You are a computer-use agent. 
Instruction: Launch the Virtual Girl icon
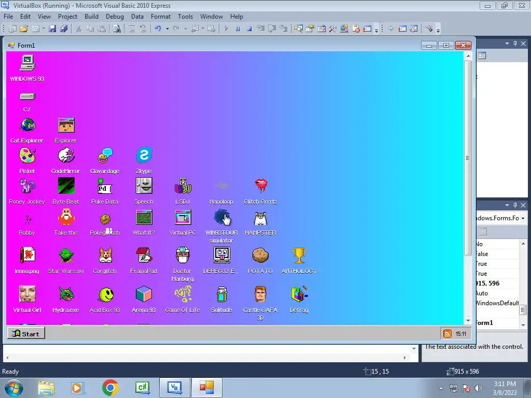point(27,294)
